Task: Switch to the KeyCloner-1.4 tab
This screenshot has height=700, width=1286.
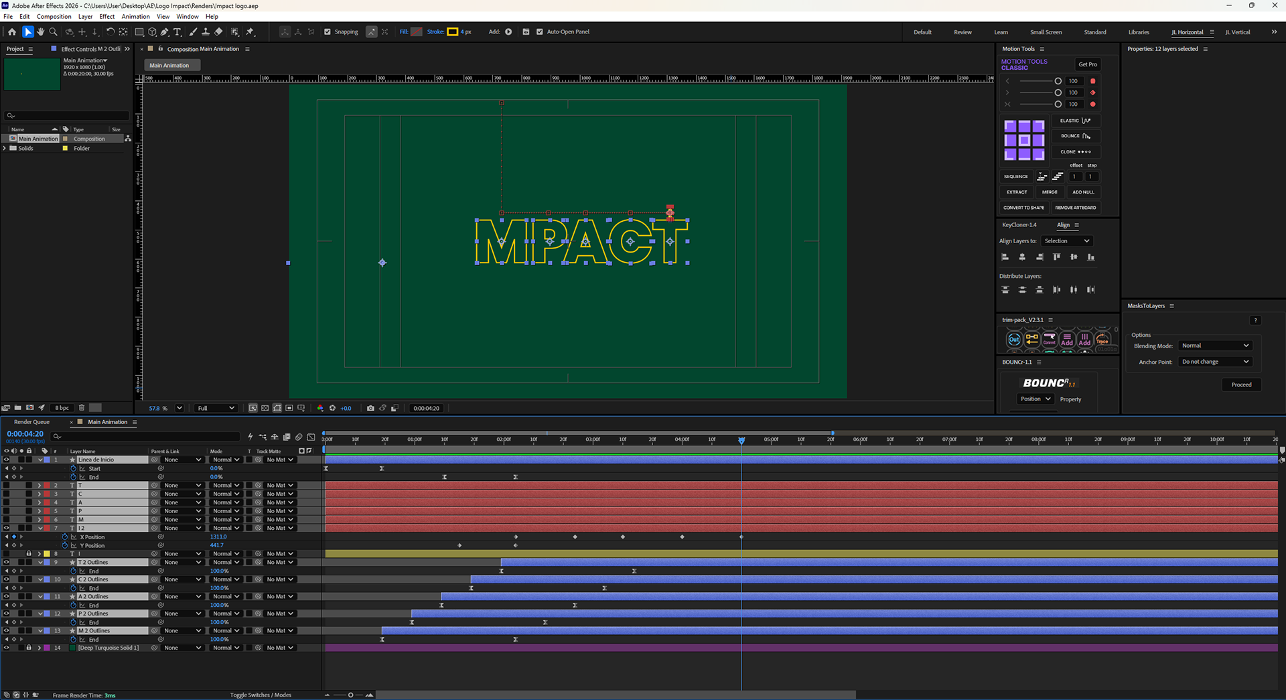Action: [1019, 225]
